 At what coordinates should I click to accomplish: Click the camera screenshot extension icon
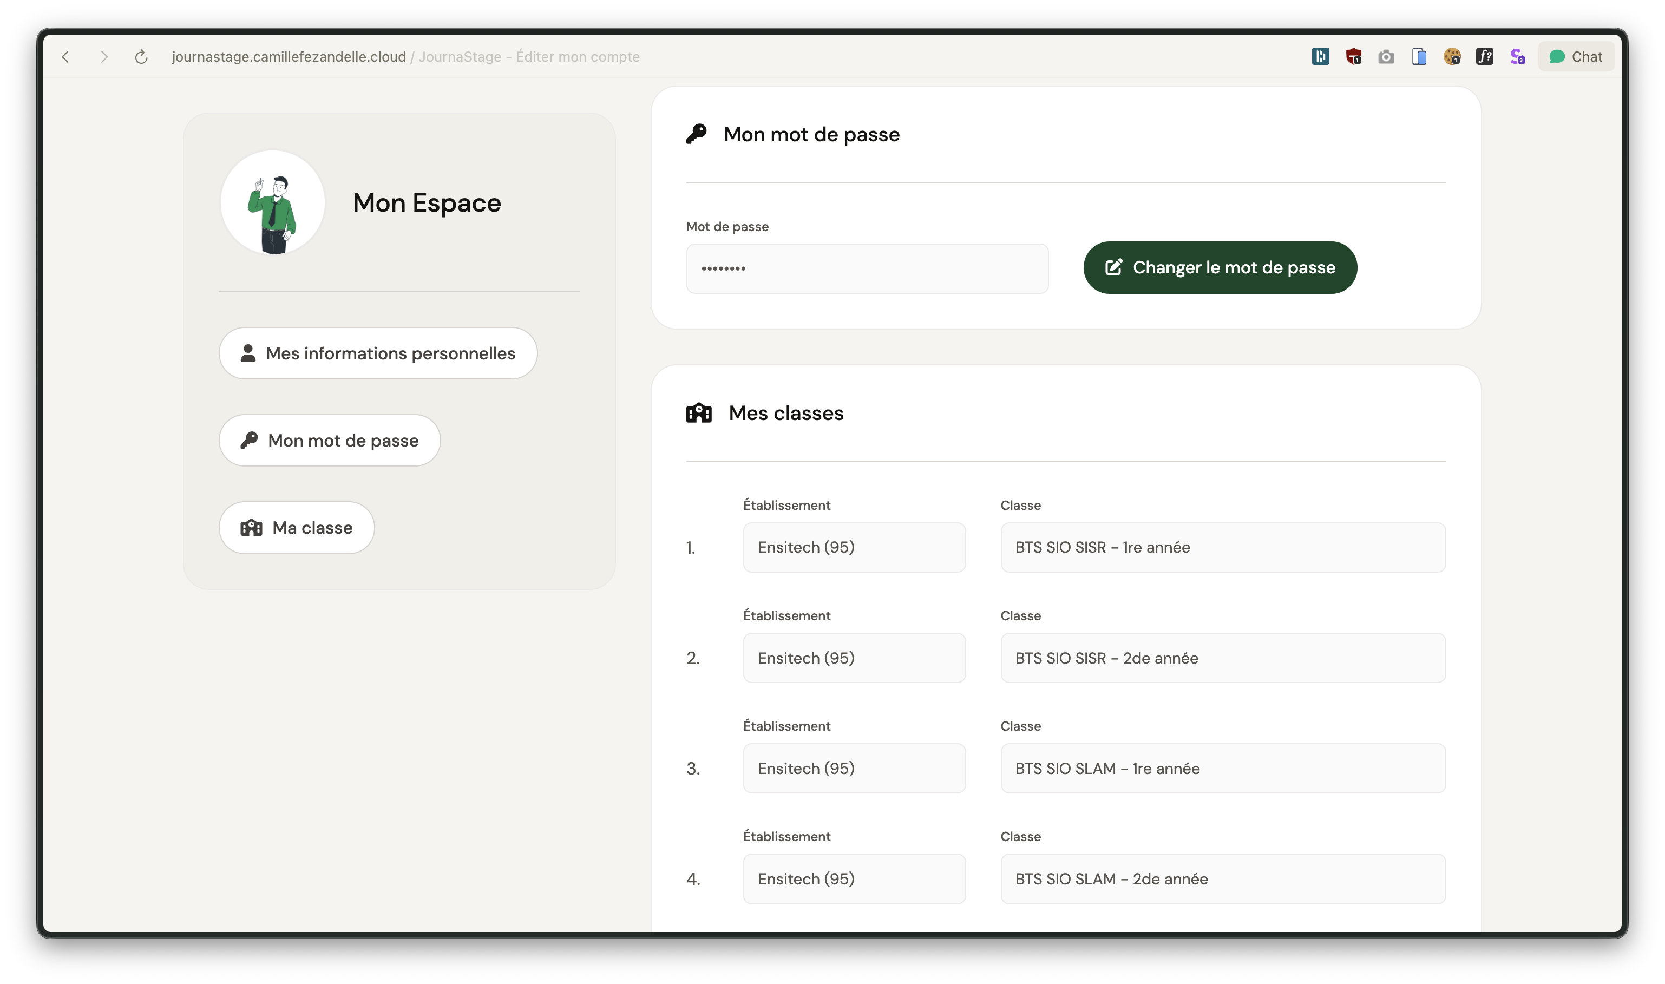1386,57
